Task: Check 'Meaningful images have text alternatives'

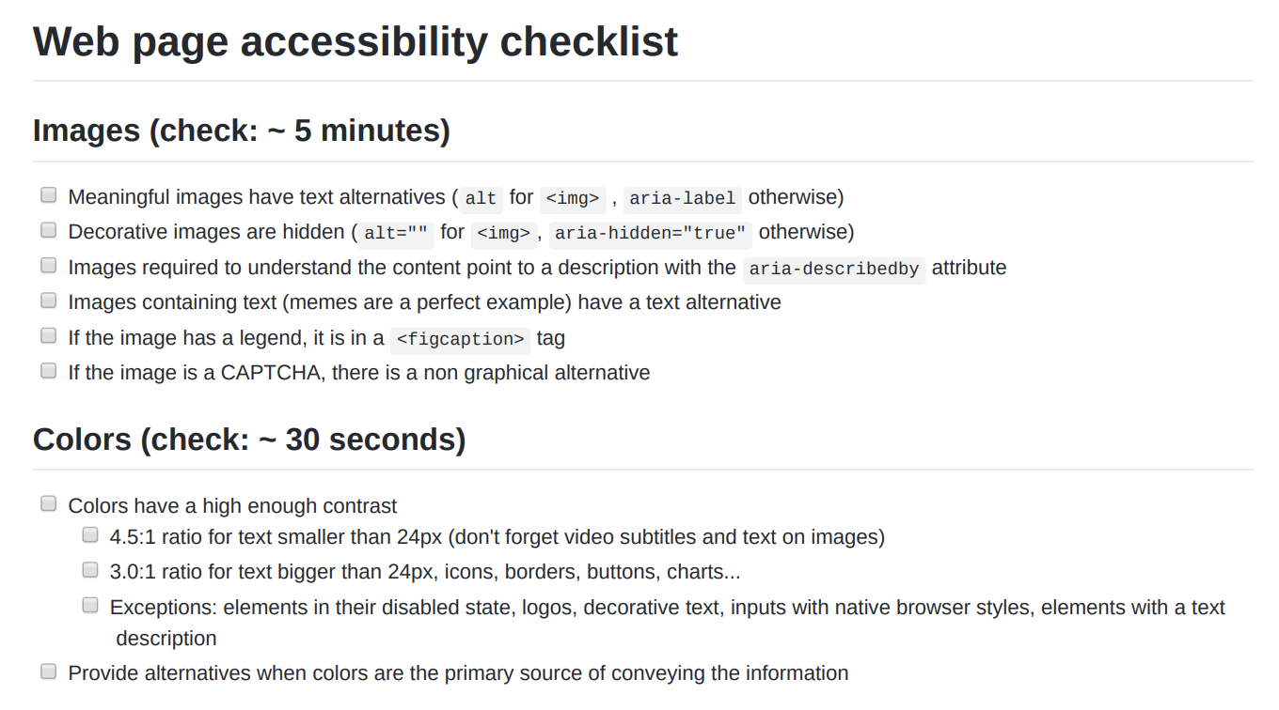Action: coord(48,194)
